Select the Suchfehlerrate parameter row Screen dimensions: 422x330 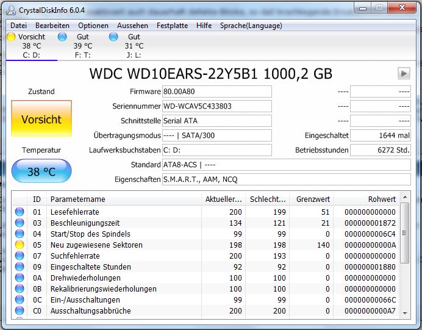click(x=206, y=256)
